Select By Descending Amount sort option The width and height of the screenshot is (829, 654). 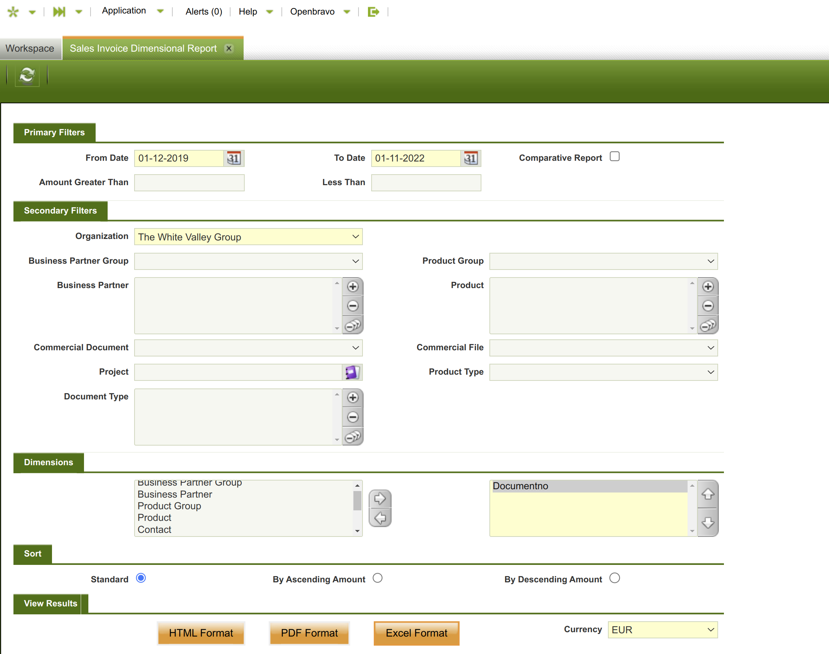click(615, 578)
